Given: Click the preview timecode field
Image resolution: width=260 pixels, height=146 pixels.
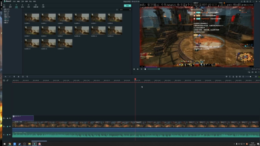Looking at the screenshot, I should click(x=256, y=69).
